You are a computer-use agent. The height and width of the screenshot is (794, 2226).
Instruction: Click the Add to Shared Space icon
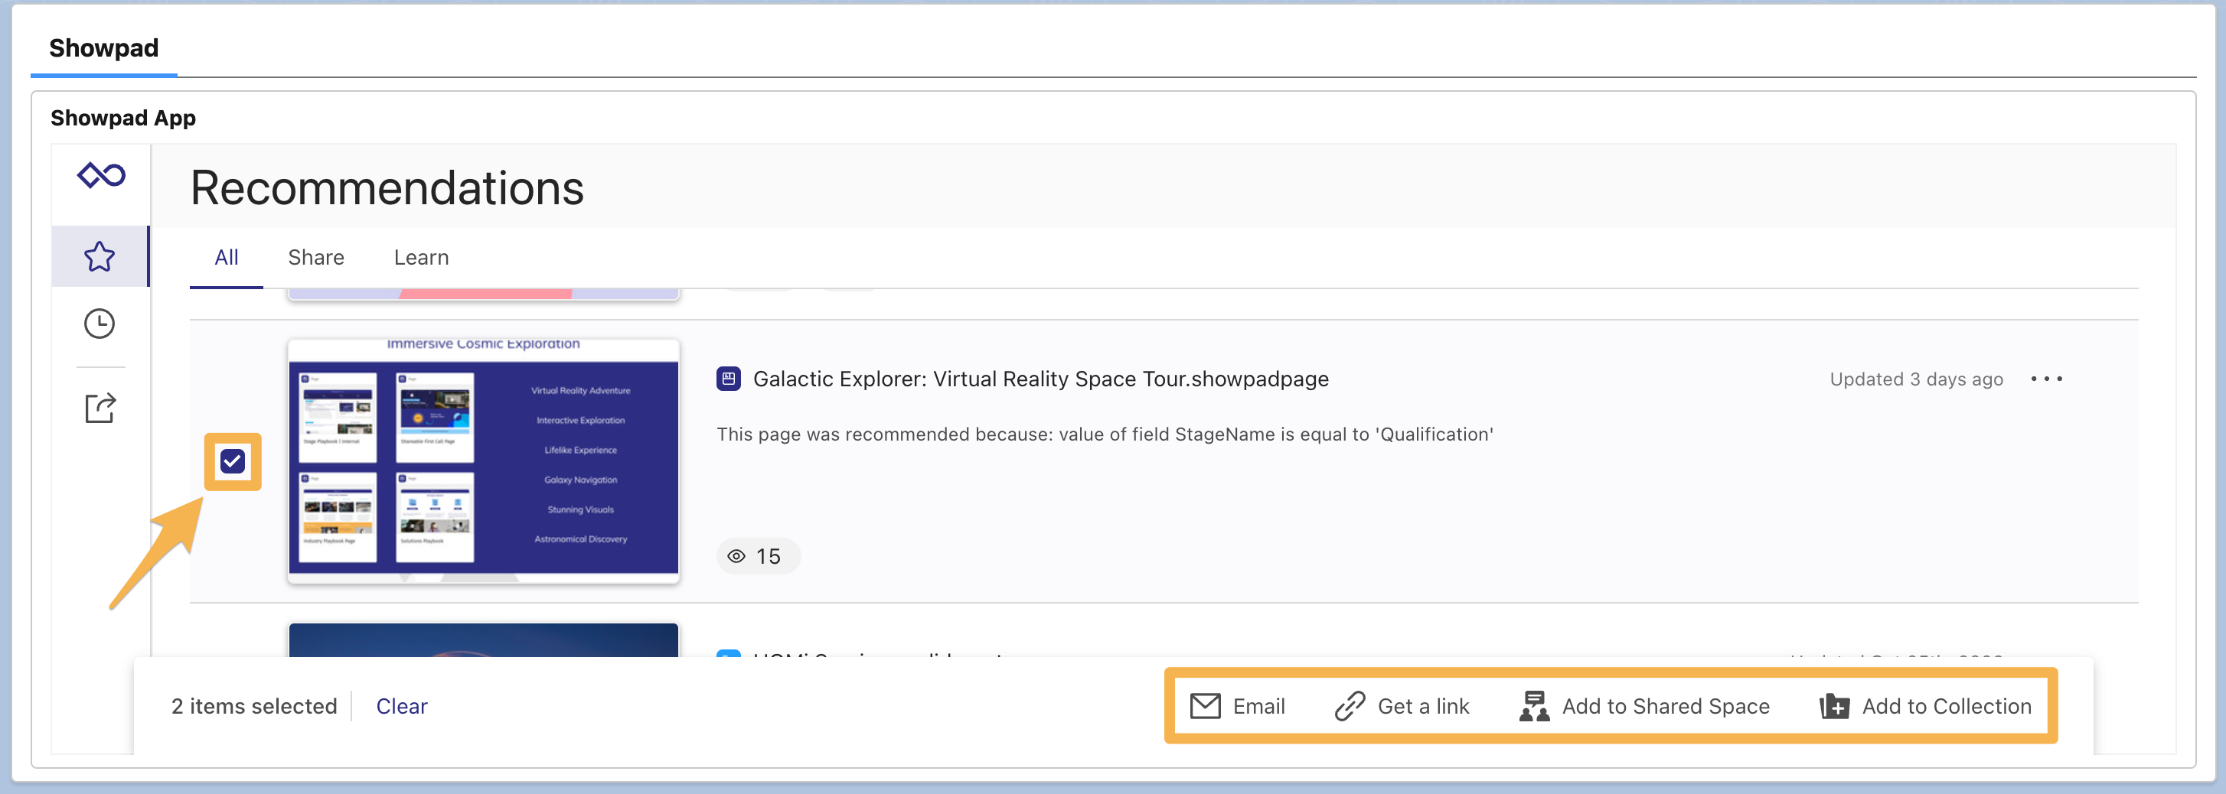point(1534,706)
